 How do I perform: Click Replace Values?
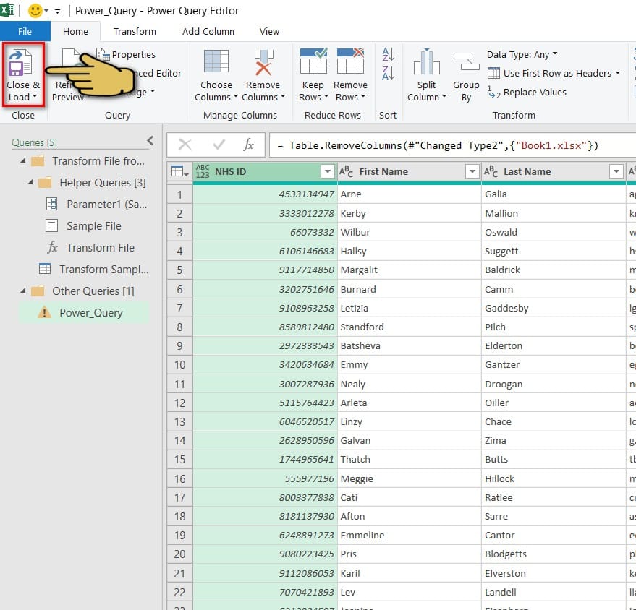(527, 93)
